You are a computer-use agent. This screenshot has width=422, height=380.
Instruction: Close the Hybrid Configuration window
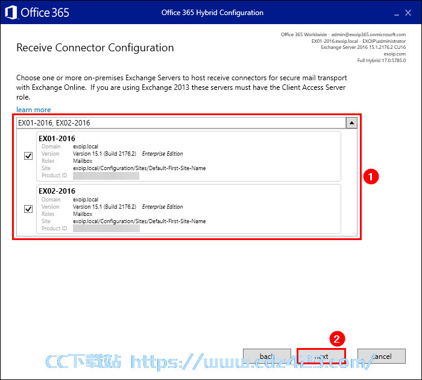click(x=408, y=13)
